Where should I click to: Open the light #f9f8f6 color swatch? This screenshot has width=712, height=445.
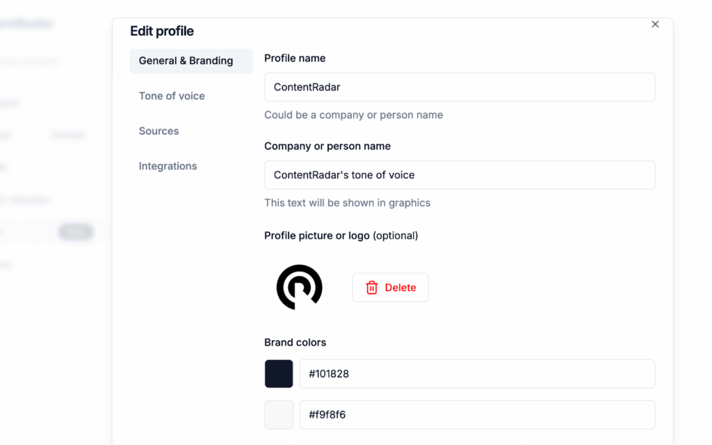[x=279, y=414]
